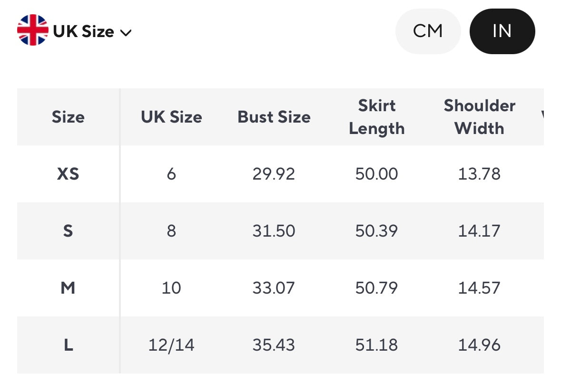
Task: Click the Size column header
Action: click(68, 117)
